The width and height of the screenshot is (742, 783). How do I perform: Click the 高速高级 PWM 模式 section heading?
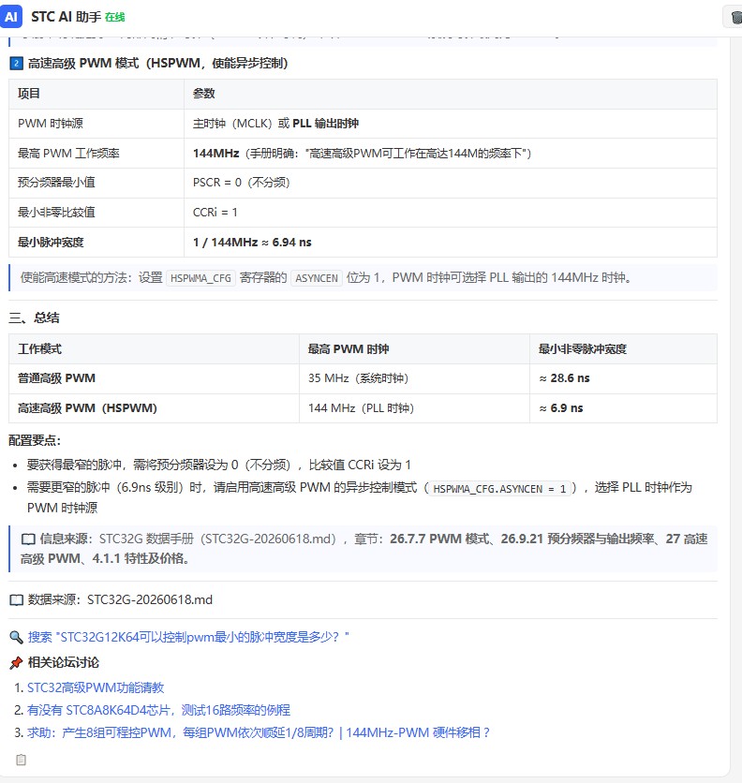[x=158, y=64]
